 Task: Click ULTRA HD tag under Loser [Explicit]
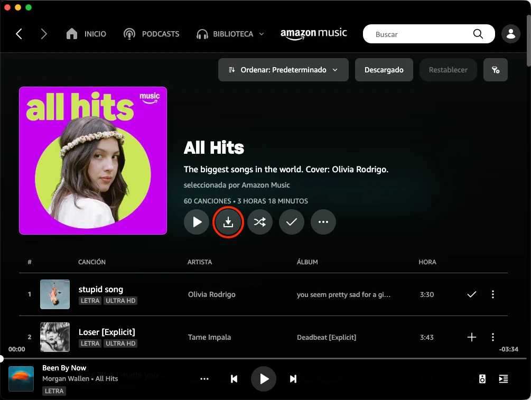pyautogui.click(x=120, y=343)
